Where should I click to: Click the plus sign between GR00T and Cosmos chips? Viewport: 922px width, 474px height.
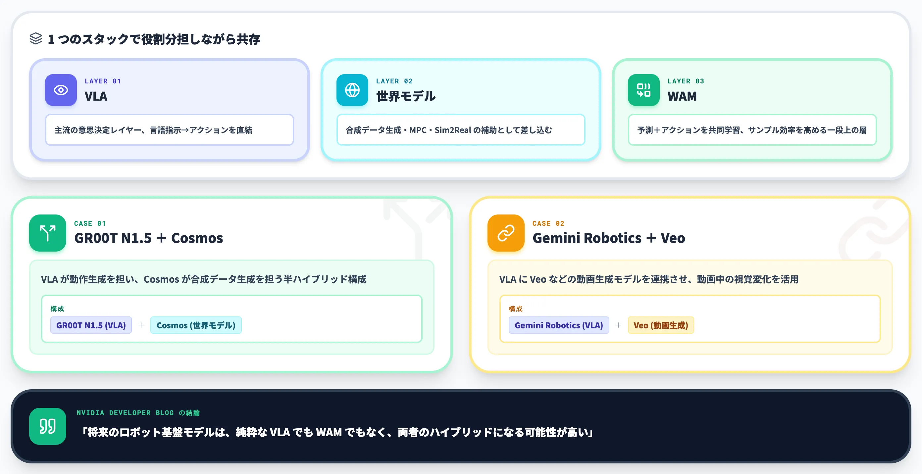coord(141,325)
